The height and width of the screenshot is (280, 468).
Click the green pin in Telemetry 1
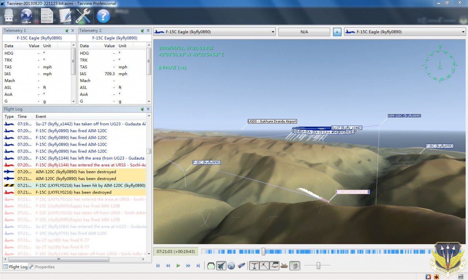click(x=67, y=31)
